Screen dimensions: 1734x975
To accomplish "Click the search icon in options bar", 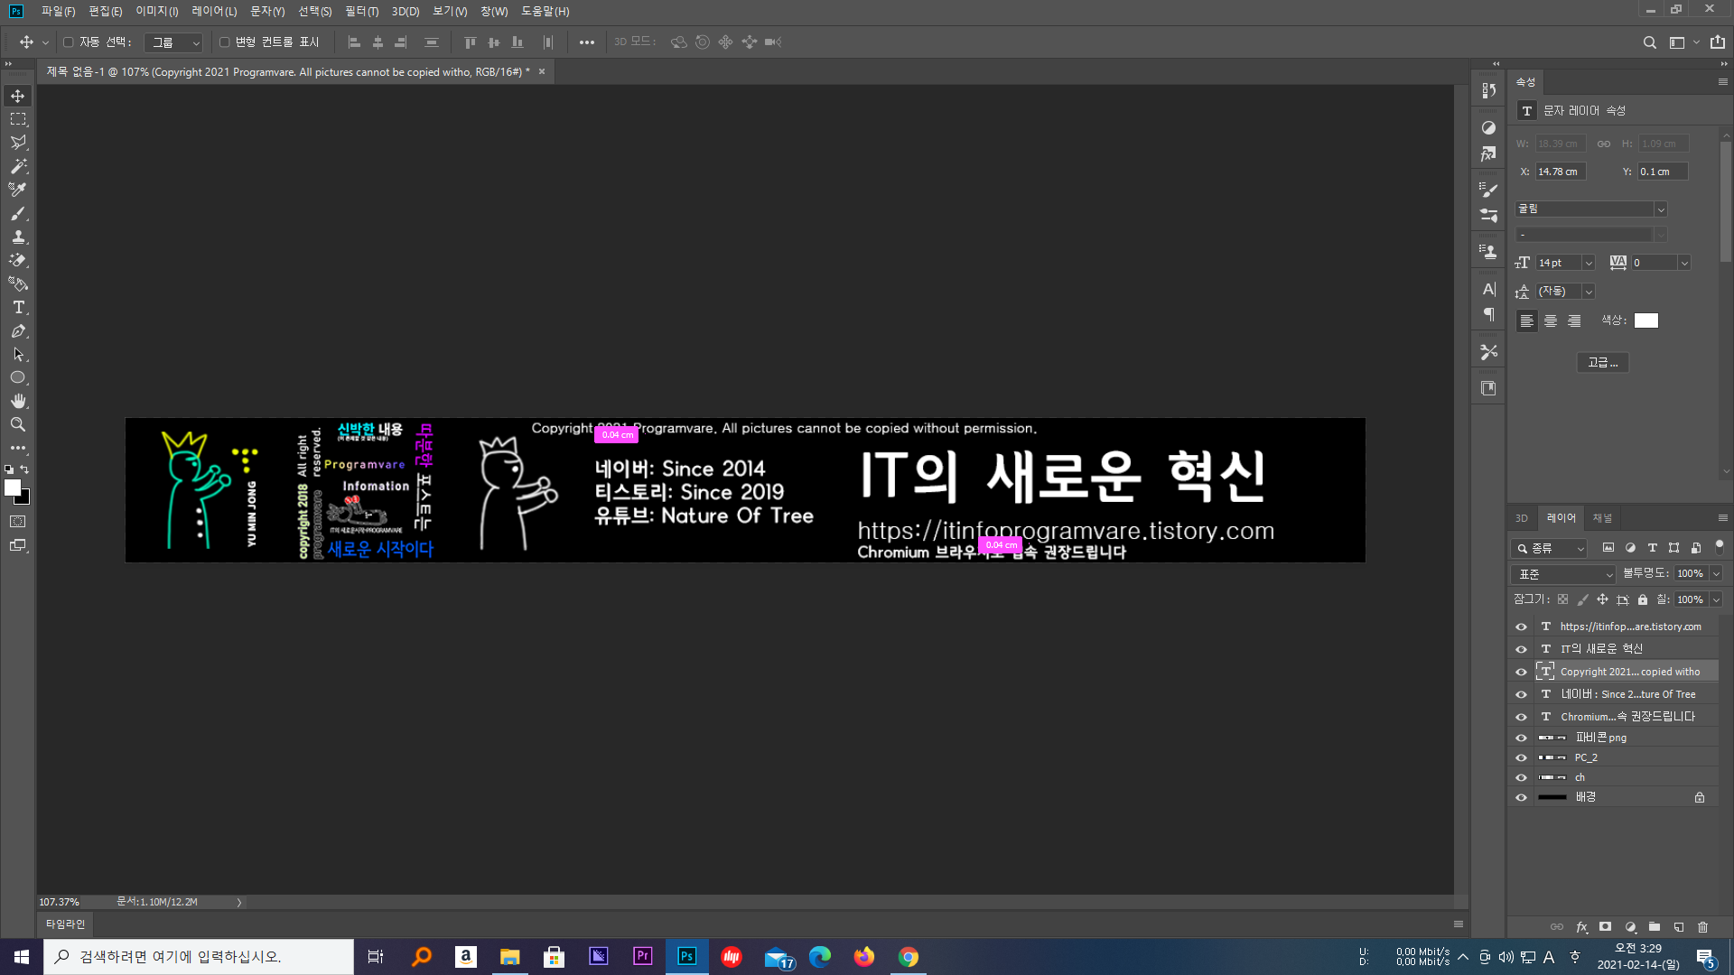I will pyautogui.click(x=1649, y=42).
